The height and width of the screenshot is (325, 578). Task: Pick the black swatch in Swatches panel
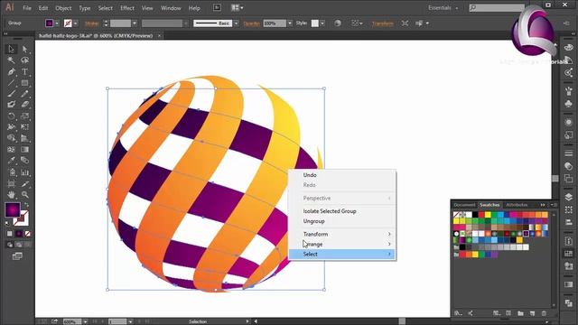coord(475,215)
